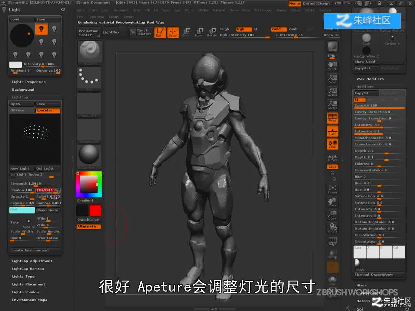
Task: Toggle Rgb paint mode
Action: click(244, 29)
